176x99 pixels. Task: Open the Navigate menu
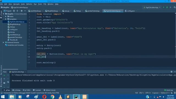(16, 4)
